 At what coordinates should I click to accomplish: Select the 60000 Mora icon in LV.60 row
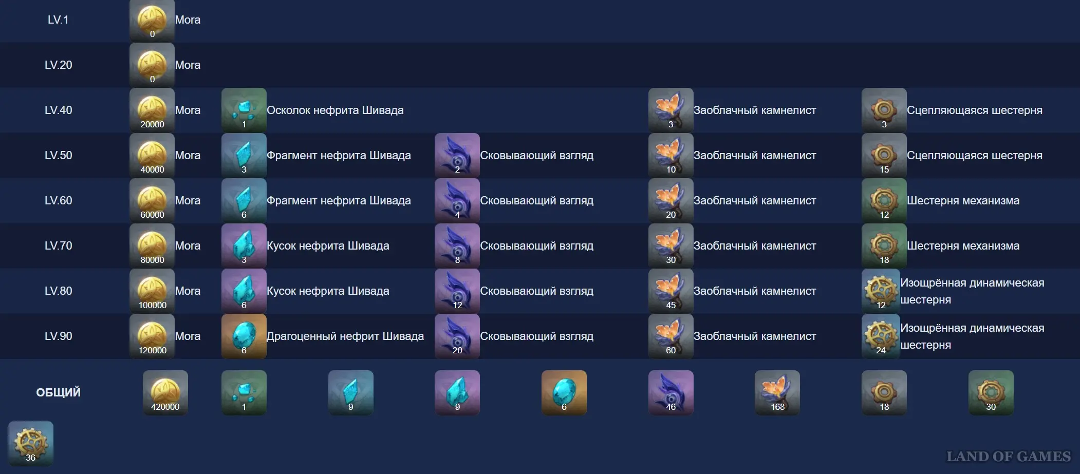[x=152, y=200]
